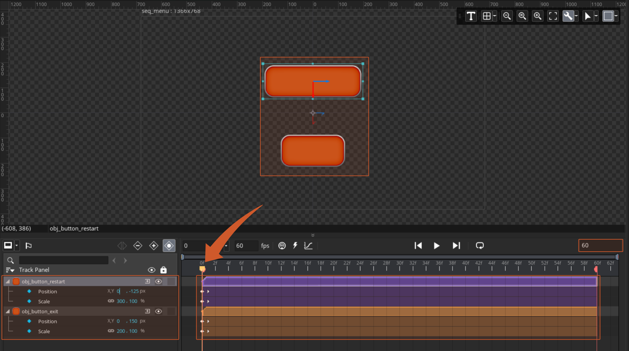The height and width of the screenshot is (351, 629).
Task: Click the restart Position keyframe diamond
Action: pyautogui.click(x=29, y=291)
